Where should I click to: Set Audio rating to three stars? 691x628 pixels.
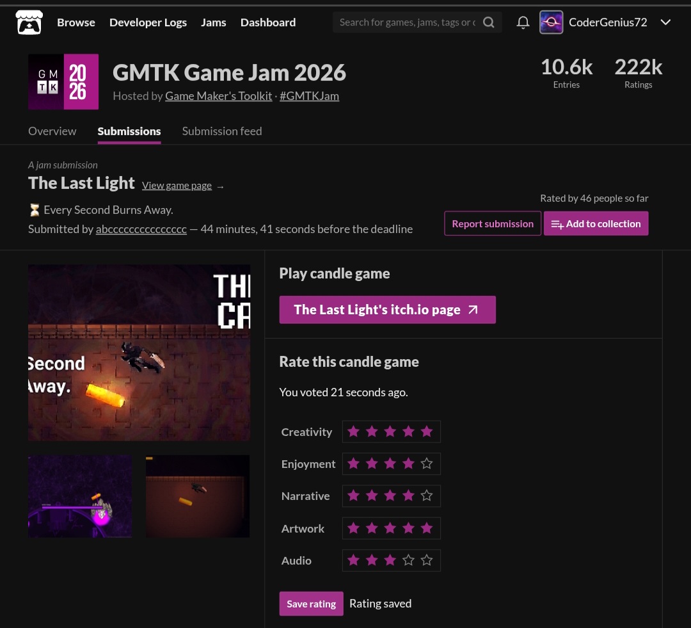click(x=390, y=560)
